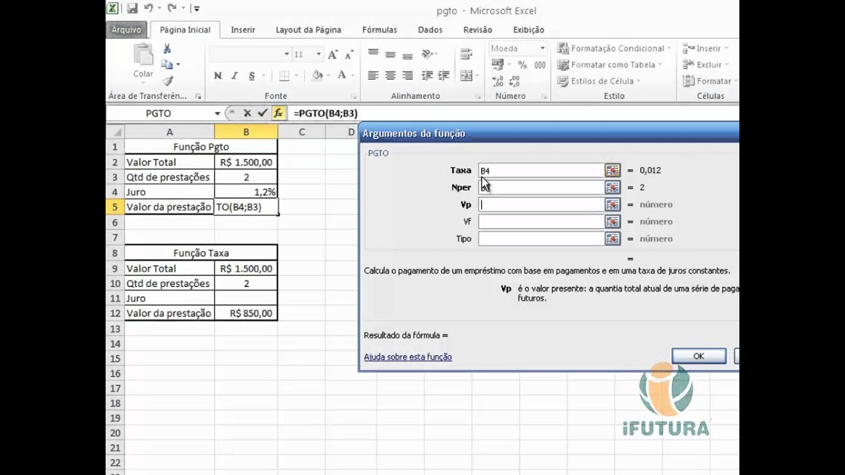Select the Format Painter brush icon

(168, 80)
